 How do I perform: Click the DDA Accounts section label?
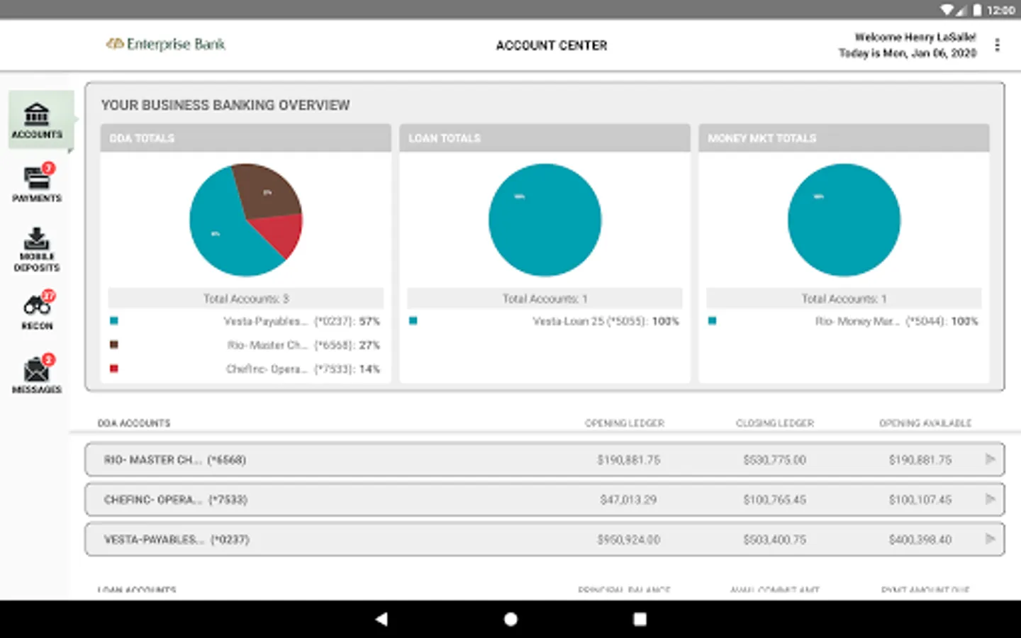coord(134,423)
